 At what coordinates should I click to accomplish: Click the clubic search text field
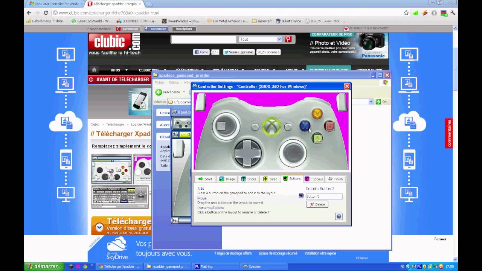204,39
